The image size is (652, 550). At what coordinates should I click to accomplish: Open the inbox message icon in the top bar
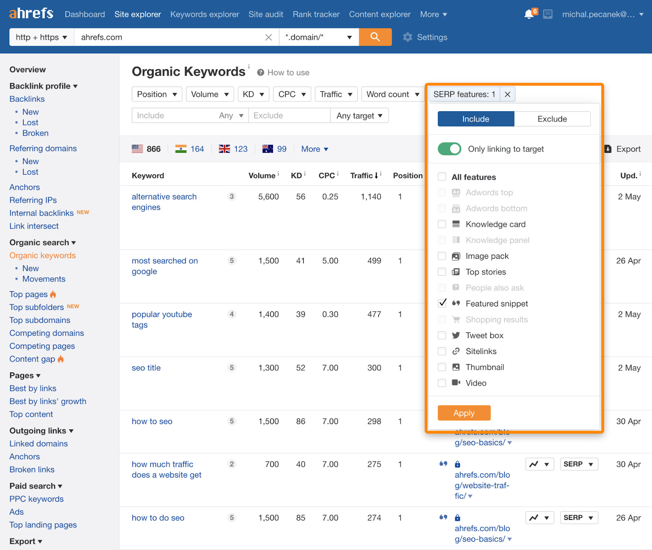point(548,13)
